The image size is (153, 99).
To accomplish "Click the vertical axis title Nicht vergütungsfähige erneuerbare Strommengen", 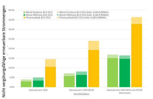I will [4, 52].
